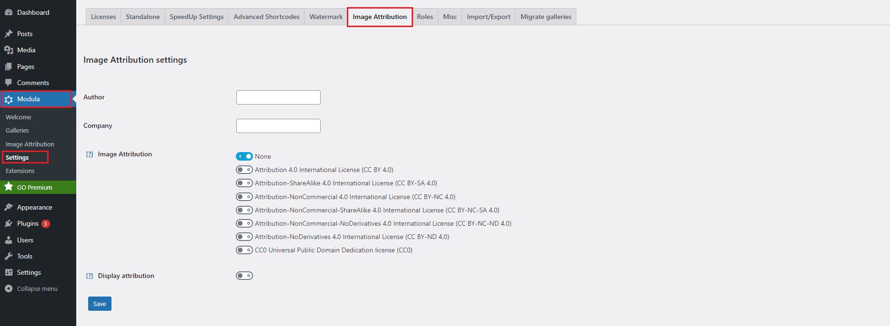Turn off the None attribution toggle
This screenshot has width=890, height=326.
pos(244,156)
